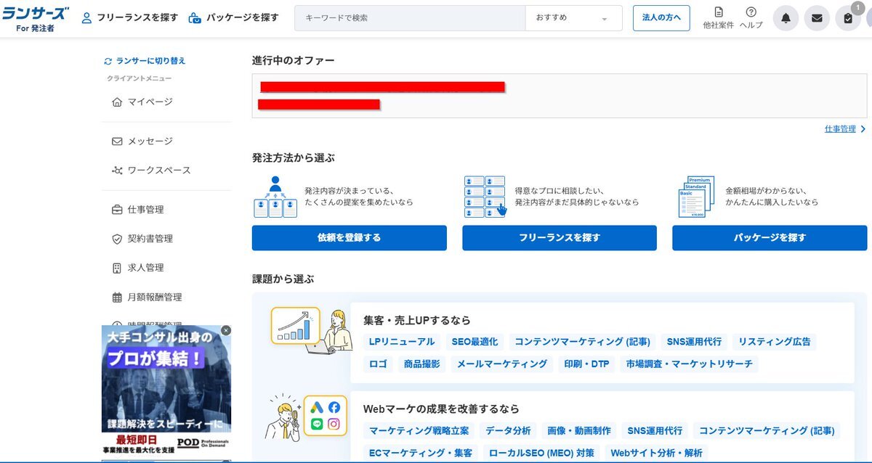Image resolution: width=872 pixels, height=463 pixels.
Task: Click the freelancer list illustration icon
Action: (x=485, y=197)
